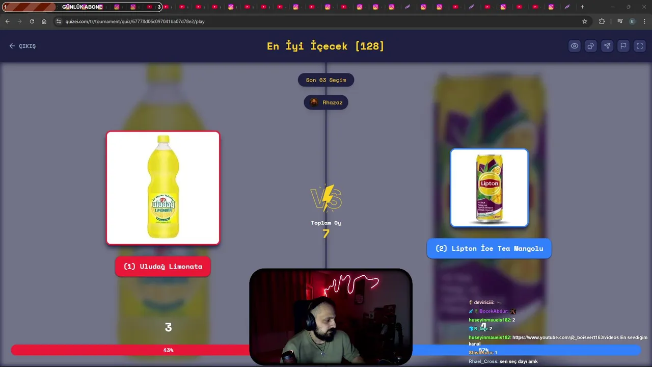The image size is (652, 367).
Task: Go back with the browser back arrow
Action: tap(7, 21)
